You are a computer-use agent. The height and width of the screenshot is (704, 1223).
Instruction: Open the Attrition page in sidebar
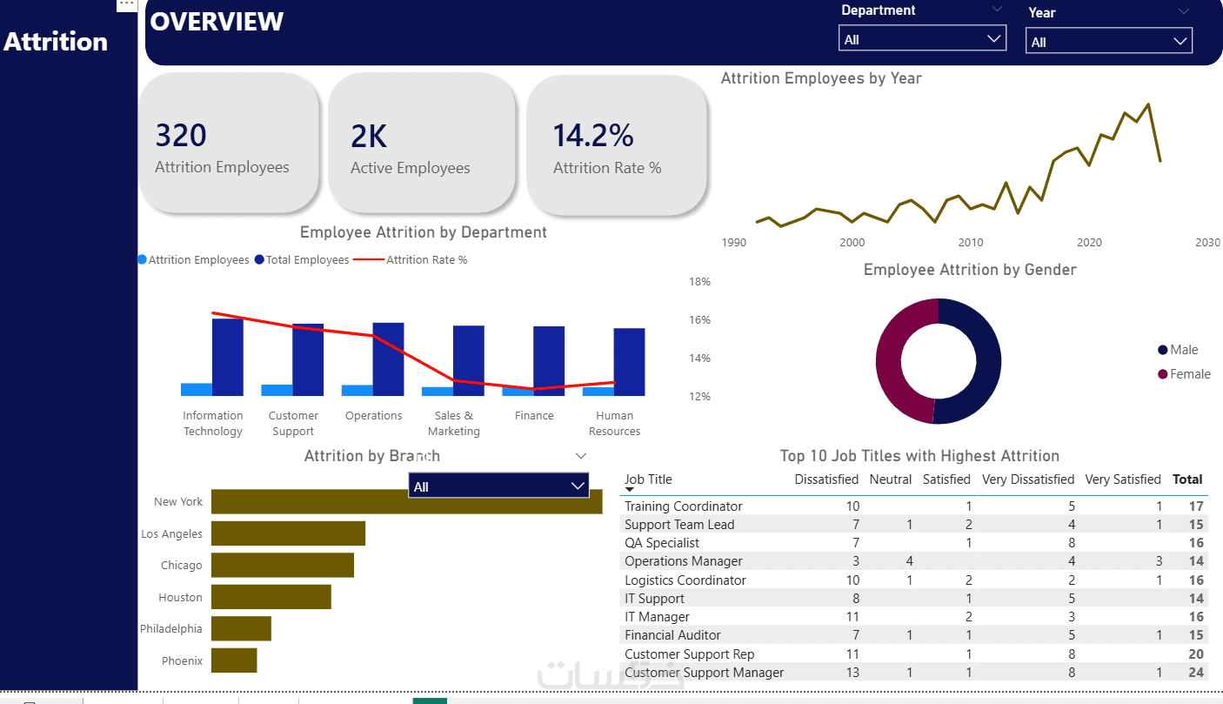[56, 42]
